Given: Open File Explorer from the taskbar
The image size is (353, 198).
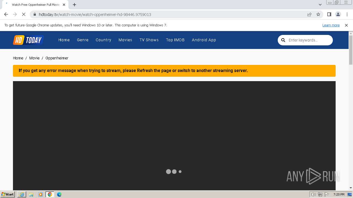Looking at the screenshot, I should (31, 194).
